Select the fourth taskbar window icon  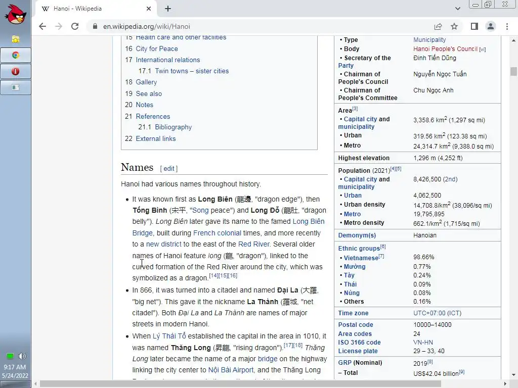pos(16,87)
